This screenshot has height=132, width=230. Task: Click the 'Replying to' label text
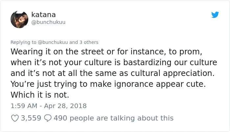(23, 42)
